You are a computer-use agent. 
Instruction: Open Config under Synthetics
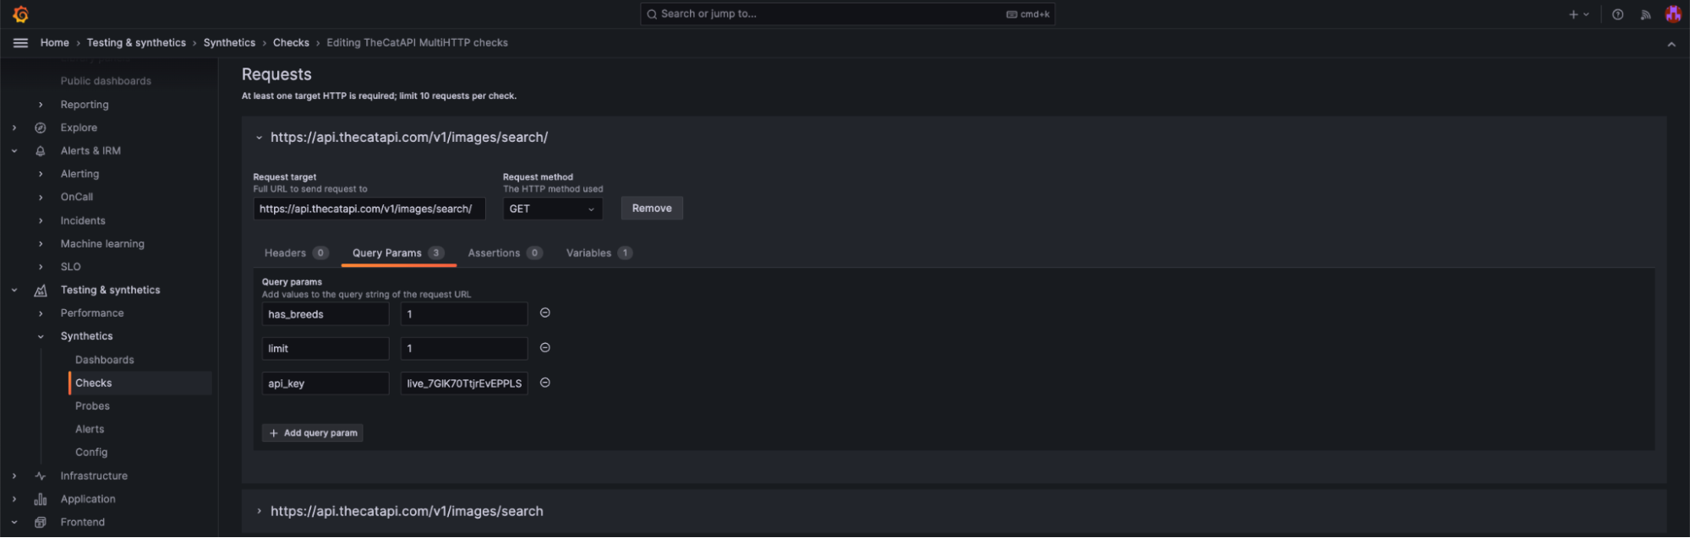(x=91, y=453)
